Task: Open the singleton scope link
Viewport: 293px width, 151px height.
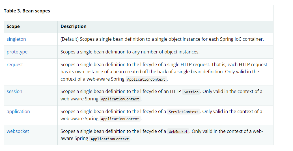Action: pyautogui.click(x=16, y=39)
